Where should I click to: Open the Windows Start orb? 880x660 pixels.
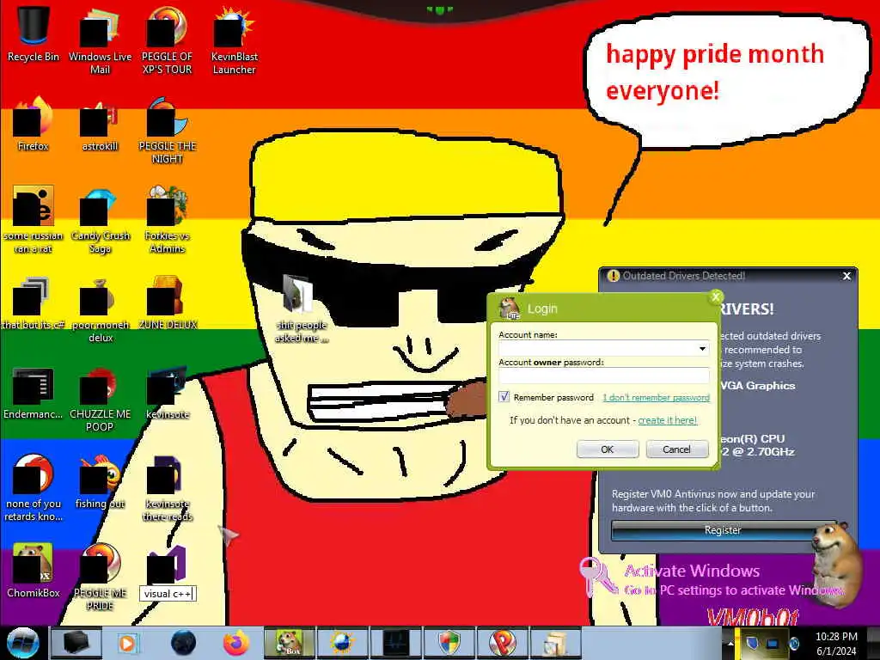(22, 643)
